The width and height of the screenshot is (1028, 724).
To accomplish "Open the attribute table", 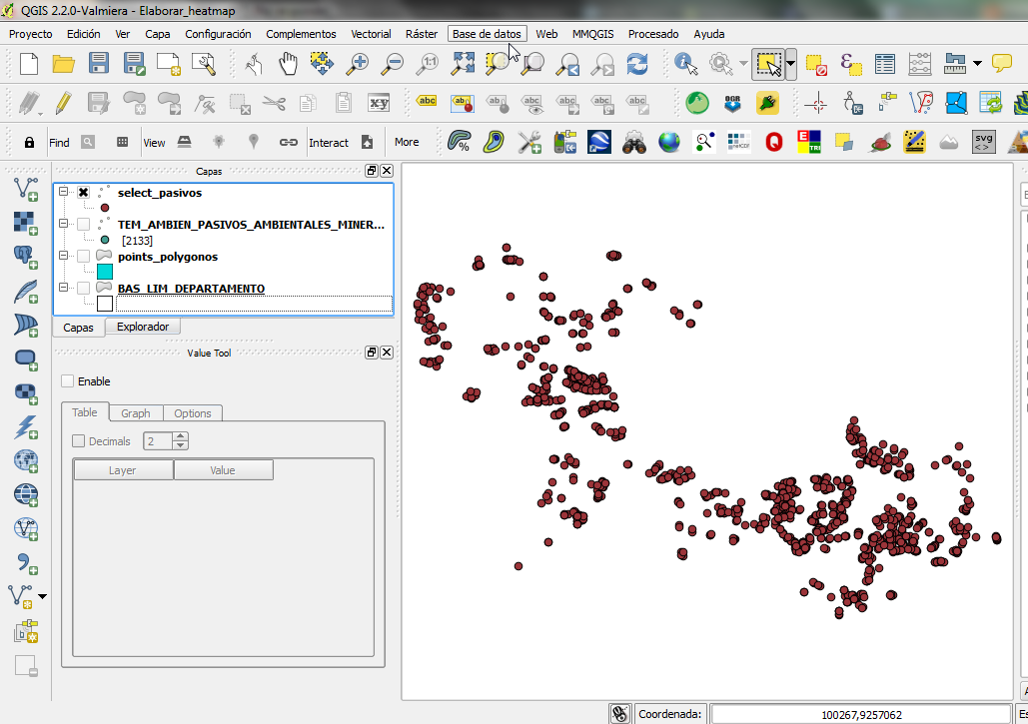I will (885, 64).
